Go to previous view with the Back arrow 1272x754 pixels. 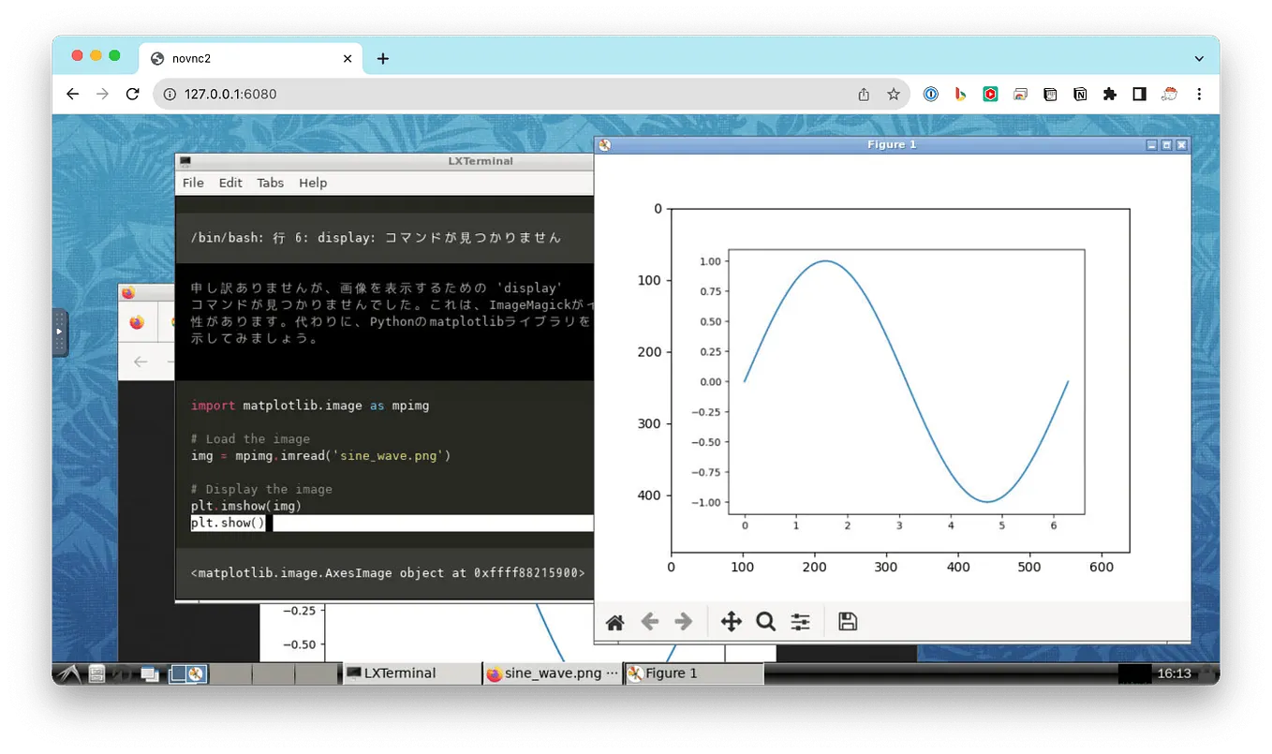pyautogui.click(x=649, y=621)
